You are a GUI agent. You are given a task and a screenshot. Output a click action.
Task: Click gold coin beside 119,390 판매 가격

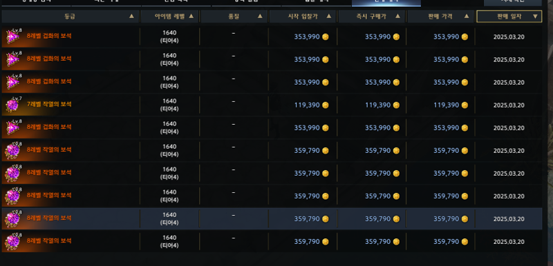465,105
